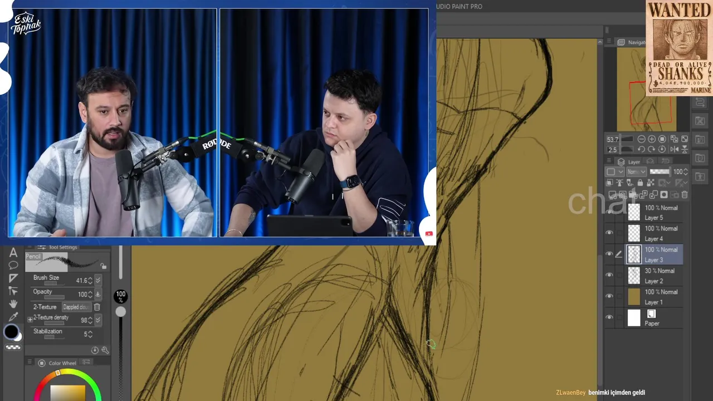
Task: Click the Navigator canvas preview thumbnail
Action: pyautogui.click(x=646, y=89)
